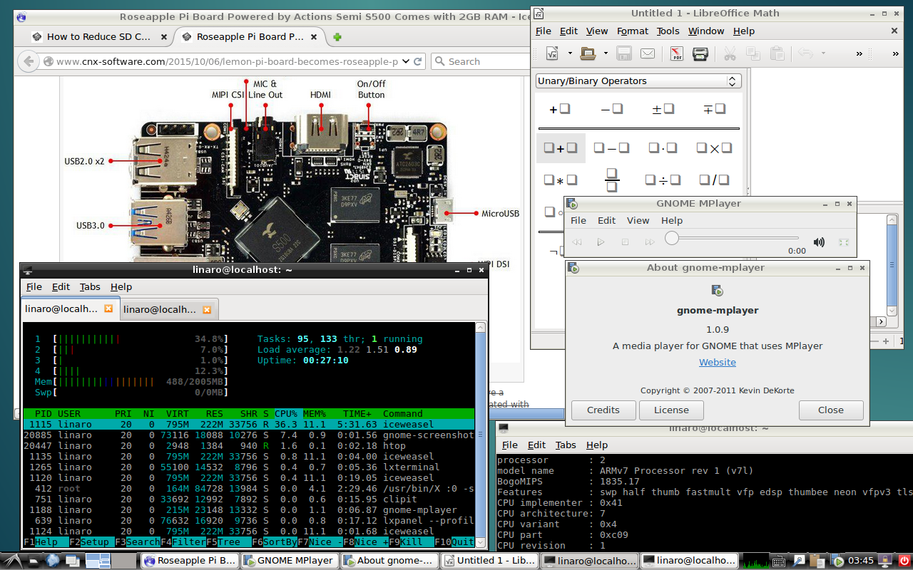This screenshot has width=913, height=570.
Task: Open the LXDE start menu on taskbar
Action: point(11,561)
